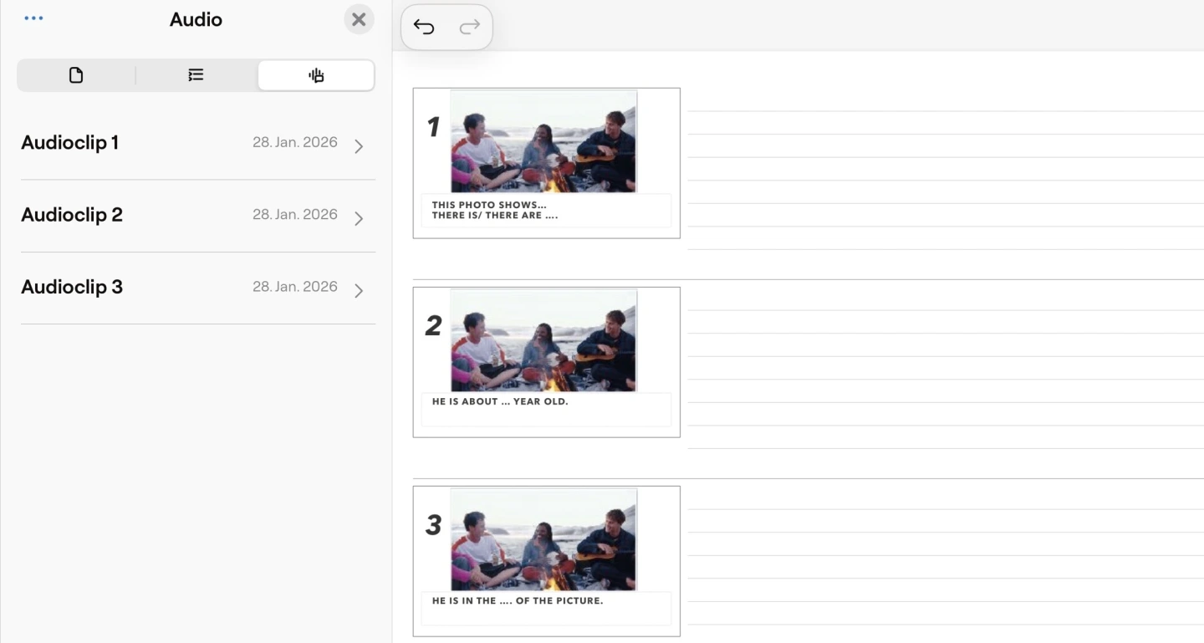The height and width of the screenshot is (643, 1204).
Task: Expand Audioclip 3 chevron
Action: pos(359,290)
